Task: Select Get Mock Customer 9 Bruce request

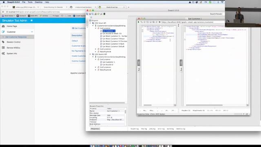Action: click(x=113, y=39)
